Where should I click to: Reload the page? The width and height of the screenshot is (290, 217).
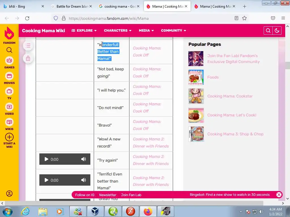pyautogui.click(x=27, y=18)
